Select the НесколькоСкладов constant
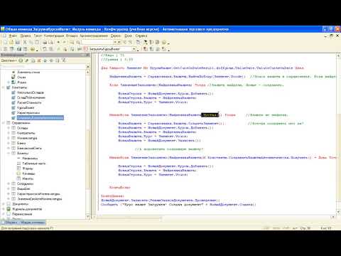341x256 pixels. (31, 92)
